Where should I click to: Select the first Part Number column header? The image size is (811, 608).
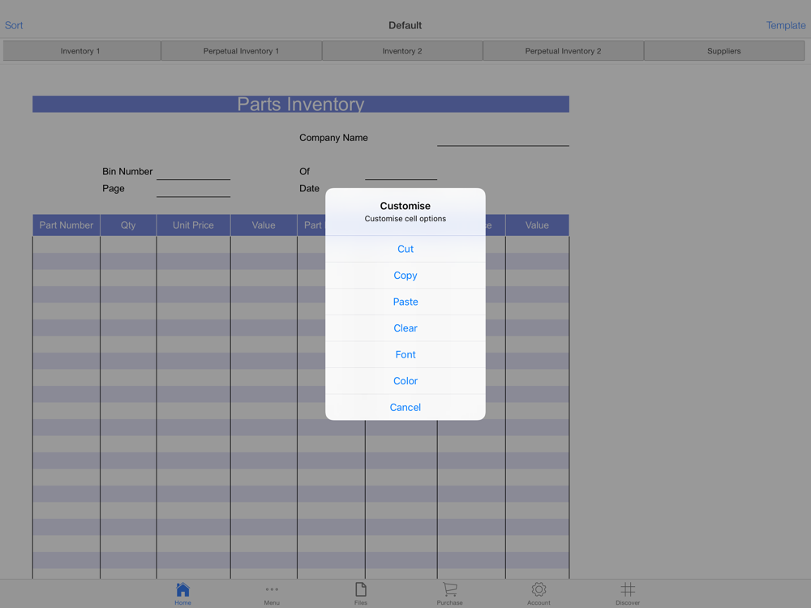tap(67, 225)
